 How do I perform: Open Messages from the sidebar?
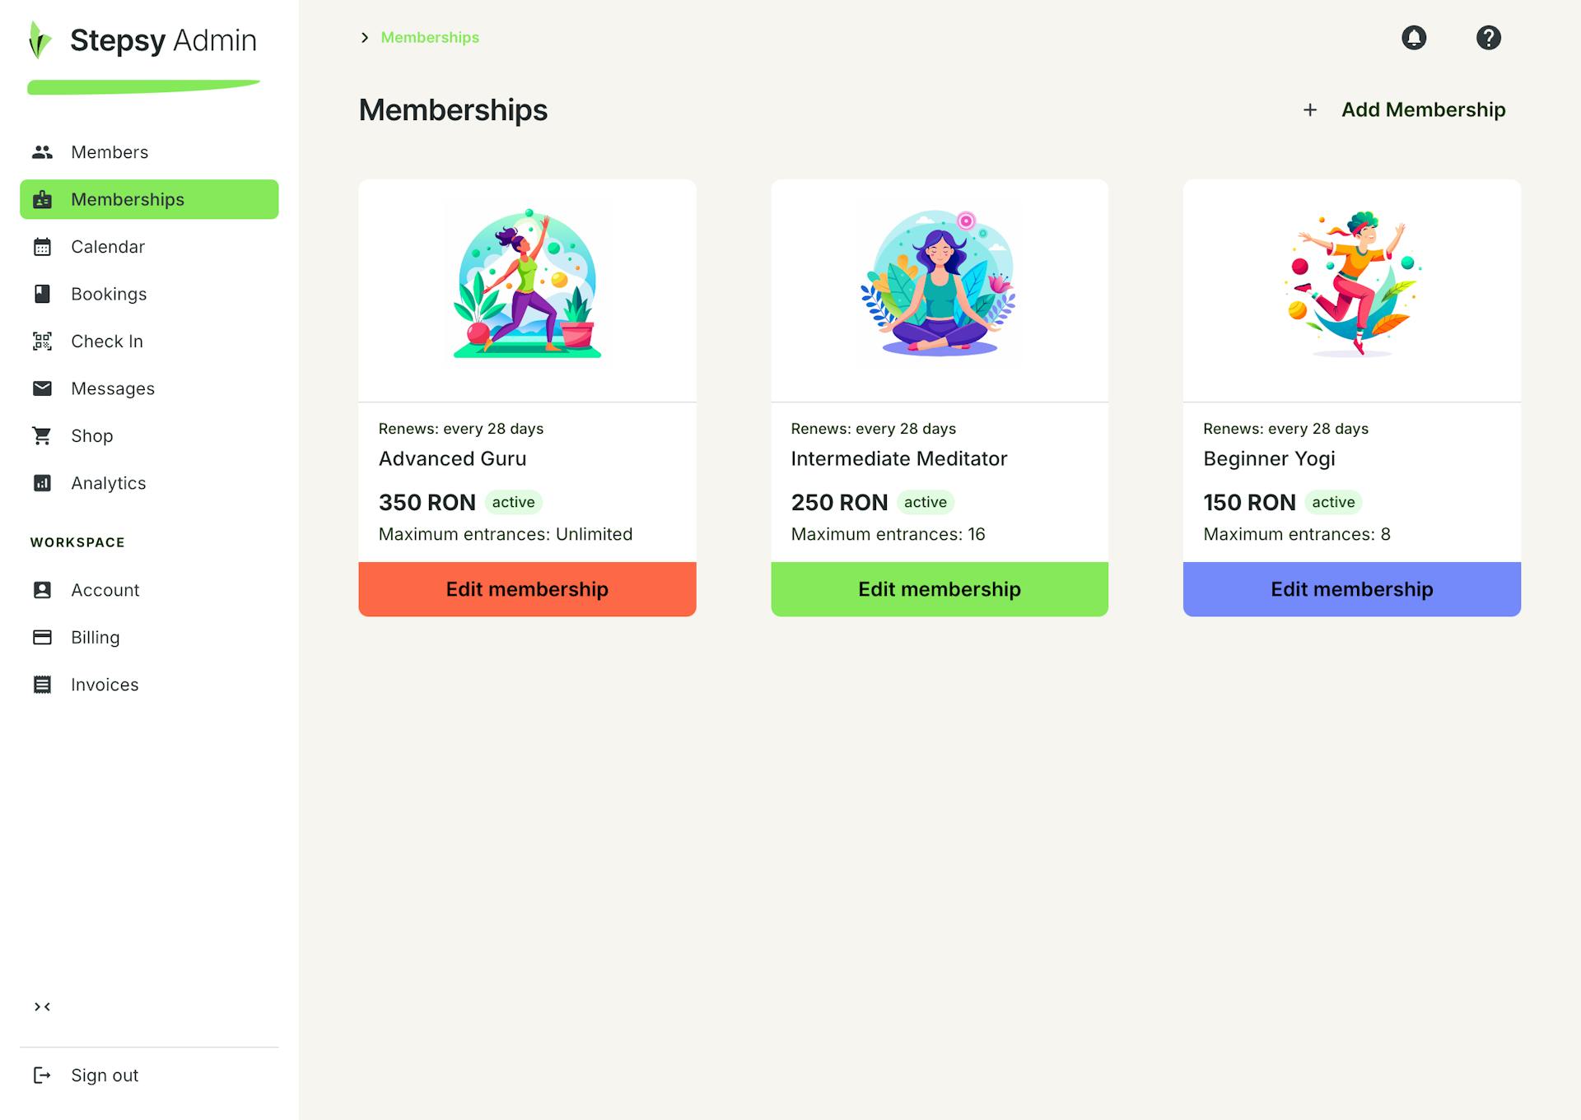(x=113, y=388)
